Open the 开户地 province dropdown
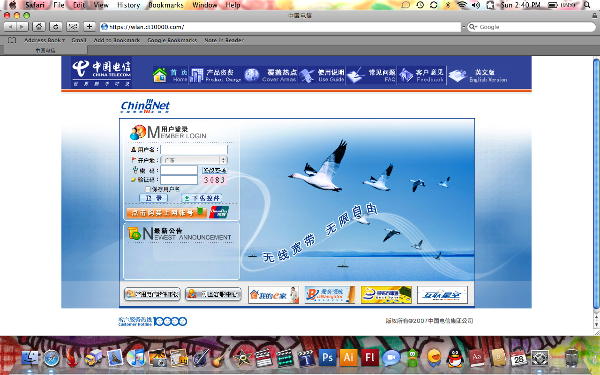Image resolution: width=600 pixels, height=375 pixels. [194, 160]
